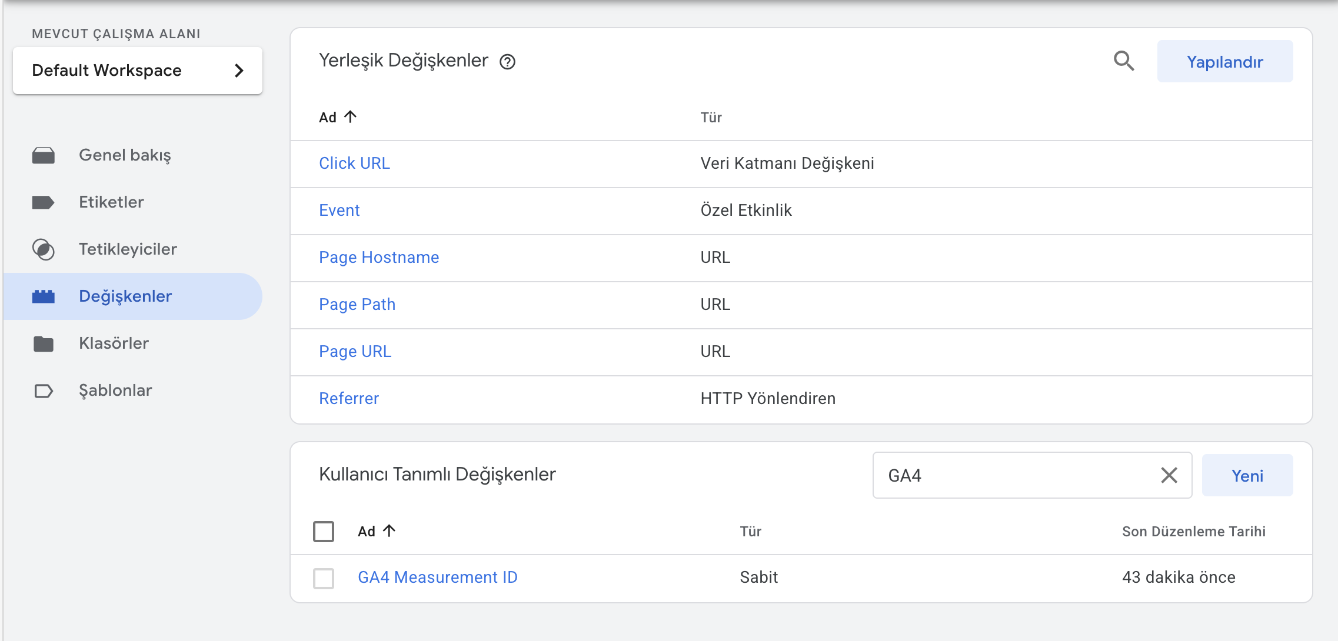1338x641 pixels.
Task: Switch to the Değişkenler section
Action: point(125,296)
